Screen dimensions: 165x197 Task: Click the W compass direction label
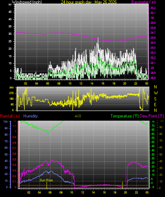pos(156,93)
